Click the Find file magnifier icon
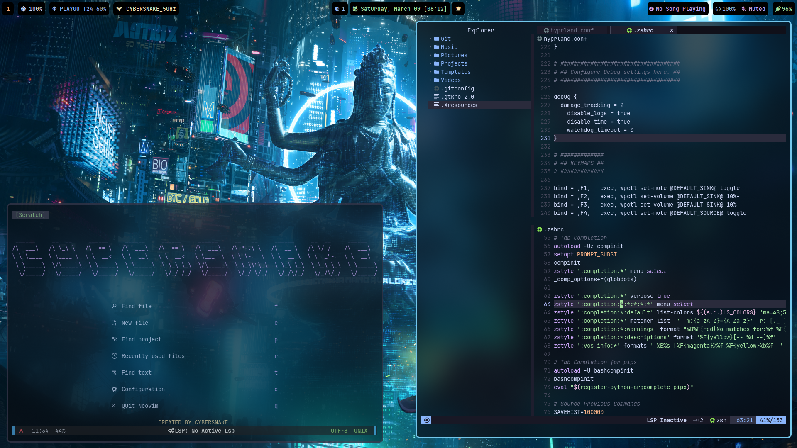Image resolution: width=797 pixels, height=448 pixels. click(x=114, y=306)
